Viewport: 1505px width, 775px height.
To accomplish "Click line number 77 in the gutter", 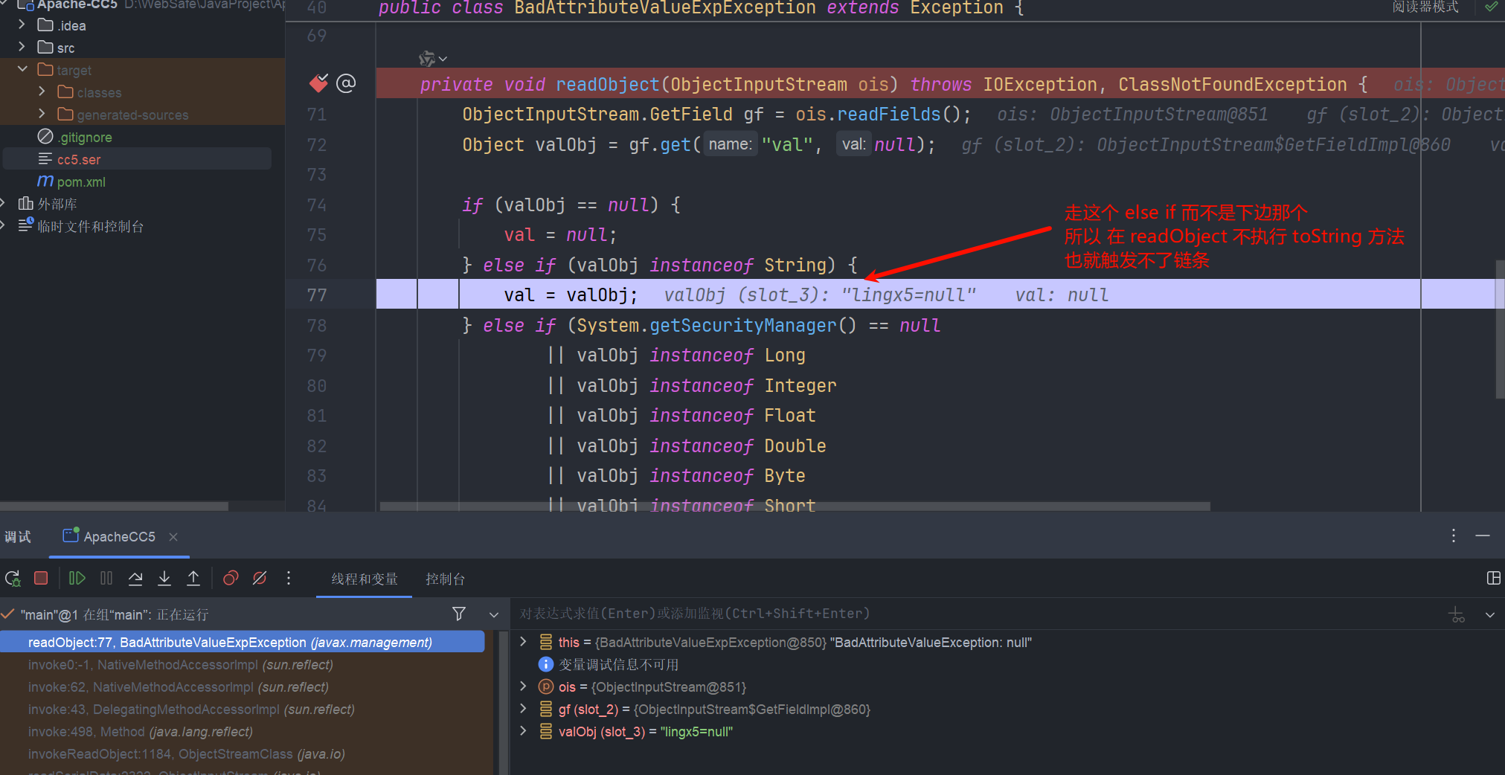I will [317, 295].
